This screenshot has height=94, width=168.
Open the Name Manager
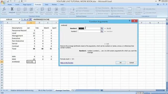tap(72, 11)
